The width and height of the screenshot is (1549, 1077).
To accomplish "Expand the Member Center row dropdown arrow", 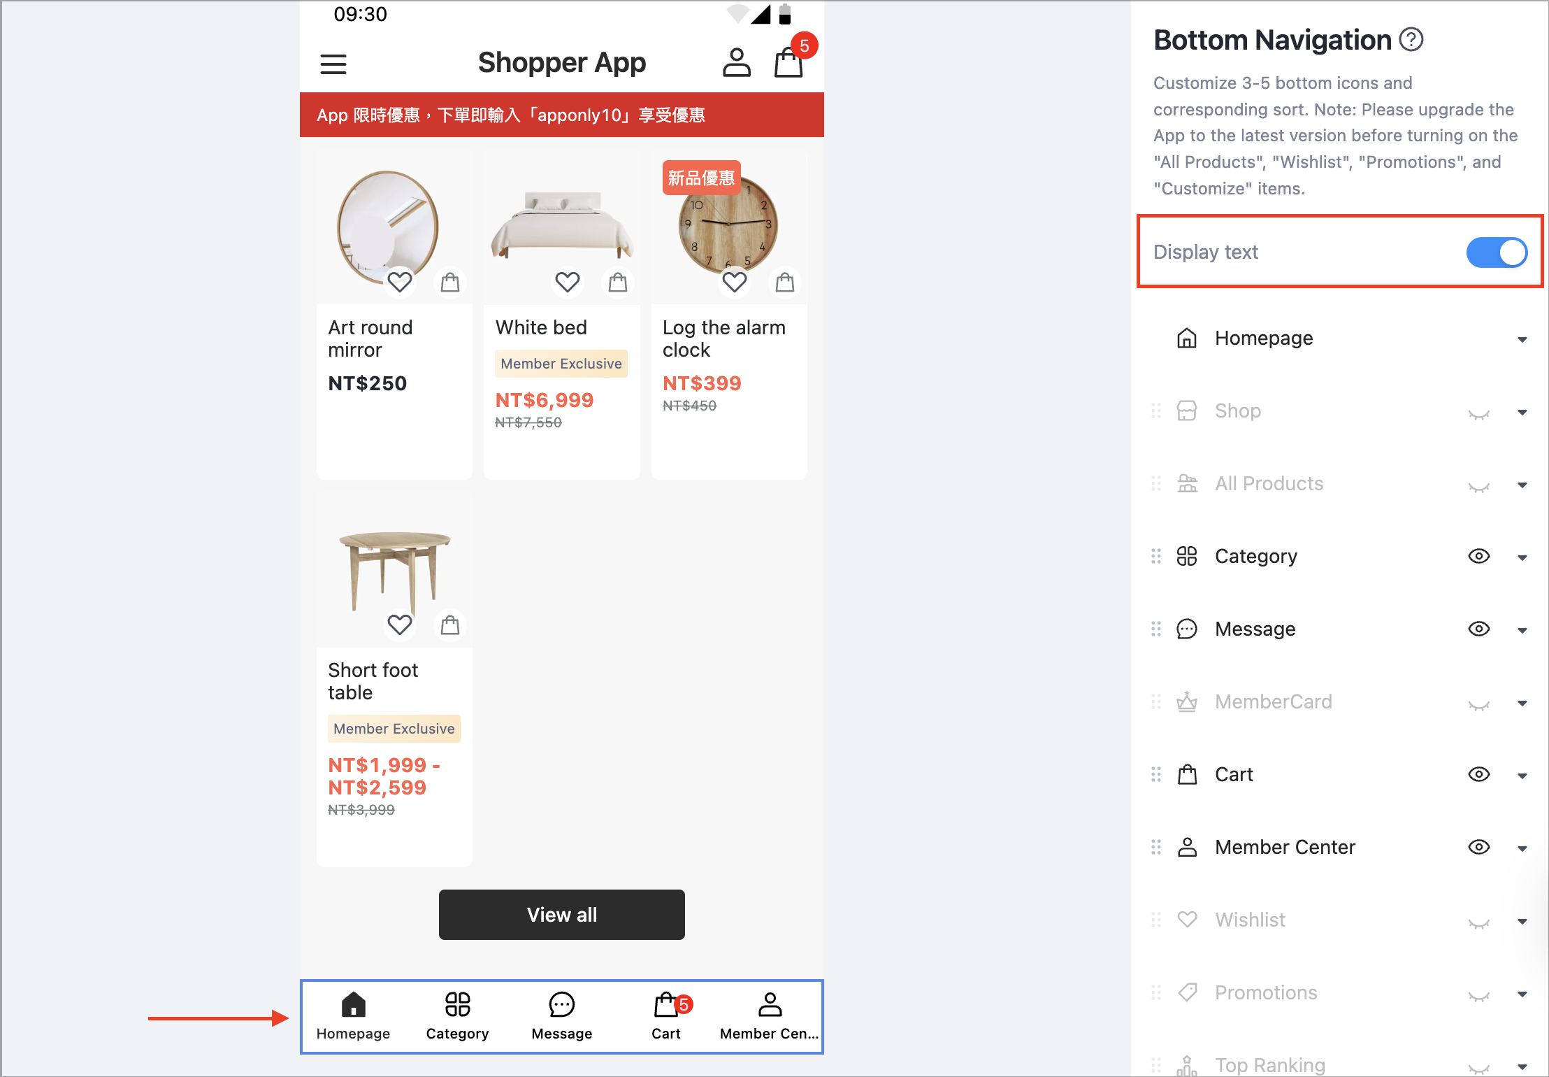I will point(1522,849).
